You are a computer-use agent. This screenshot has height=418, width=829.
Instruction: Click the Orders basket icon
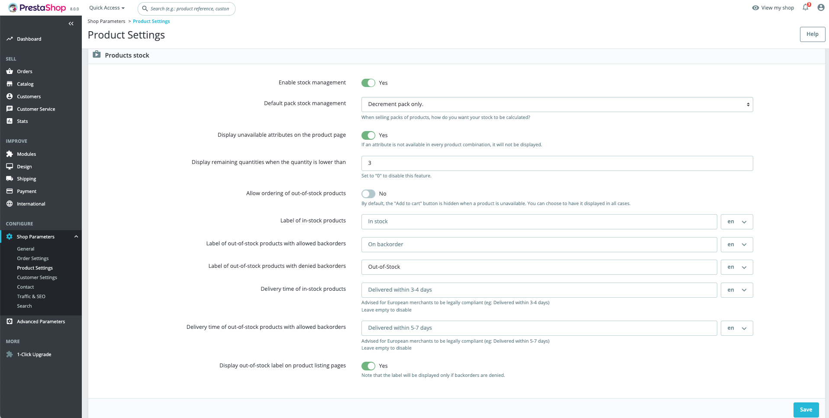[10, 71]
